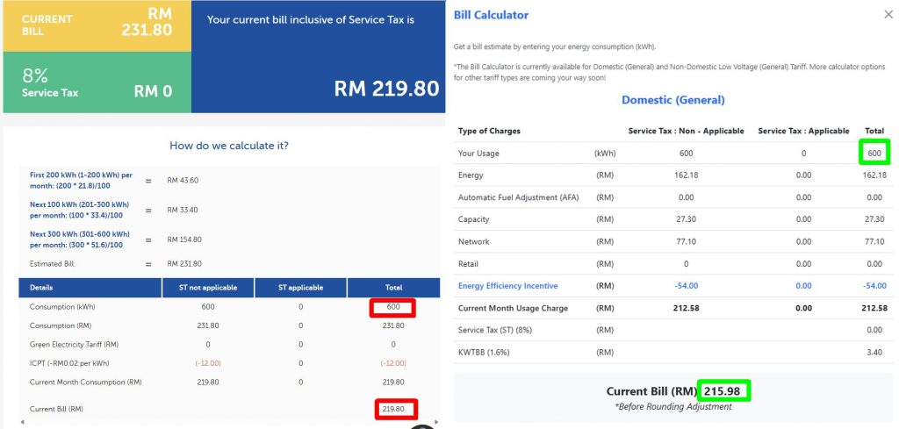Click the First 200 kWh tier label
Image resolution: width=899 pixels, height=429 pixels.
[x=81, y=180]
